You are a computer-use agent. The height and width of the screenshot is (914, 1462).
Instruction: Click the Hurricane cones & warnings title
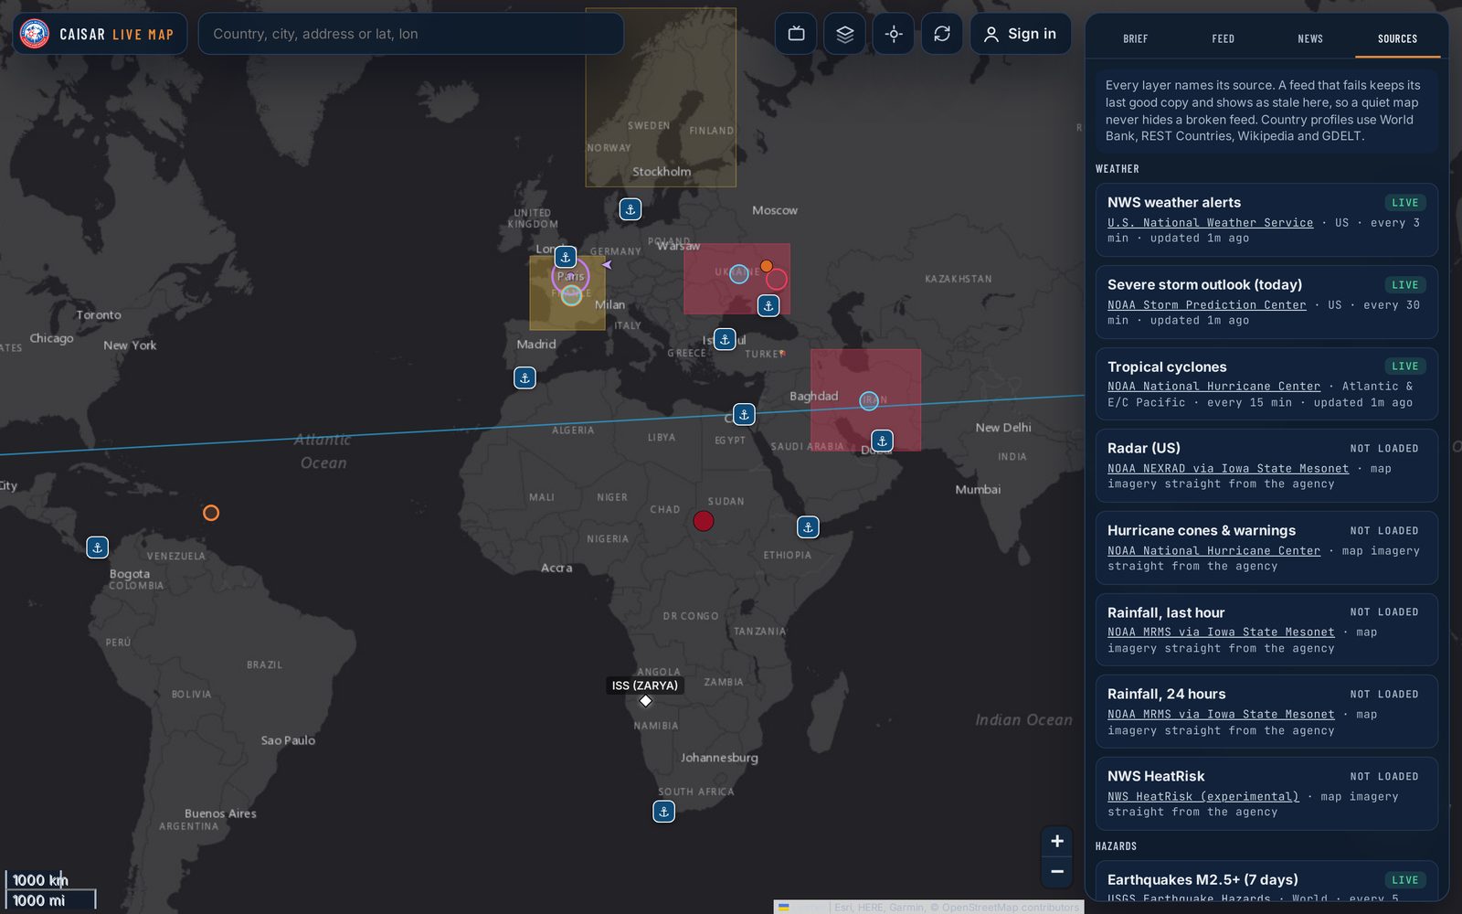coord(1202,531)
